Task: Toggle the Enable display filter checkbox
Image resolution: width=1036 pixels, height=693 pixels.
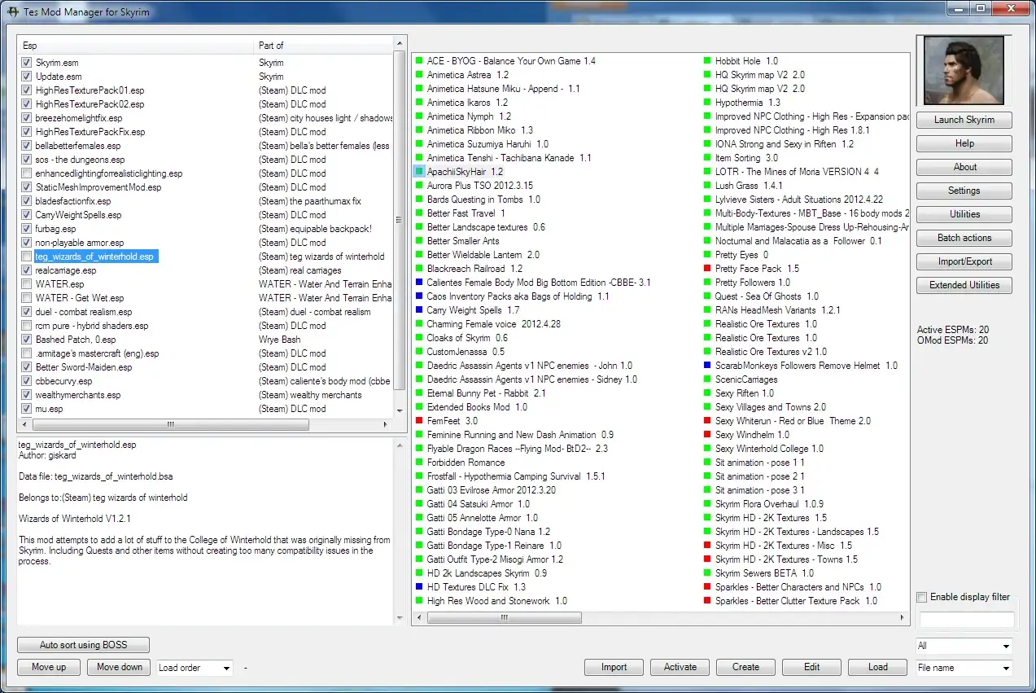Action: click(x=922, y=597)
